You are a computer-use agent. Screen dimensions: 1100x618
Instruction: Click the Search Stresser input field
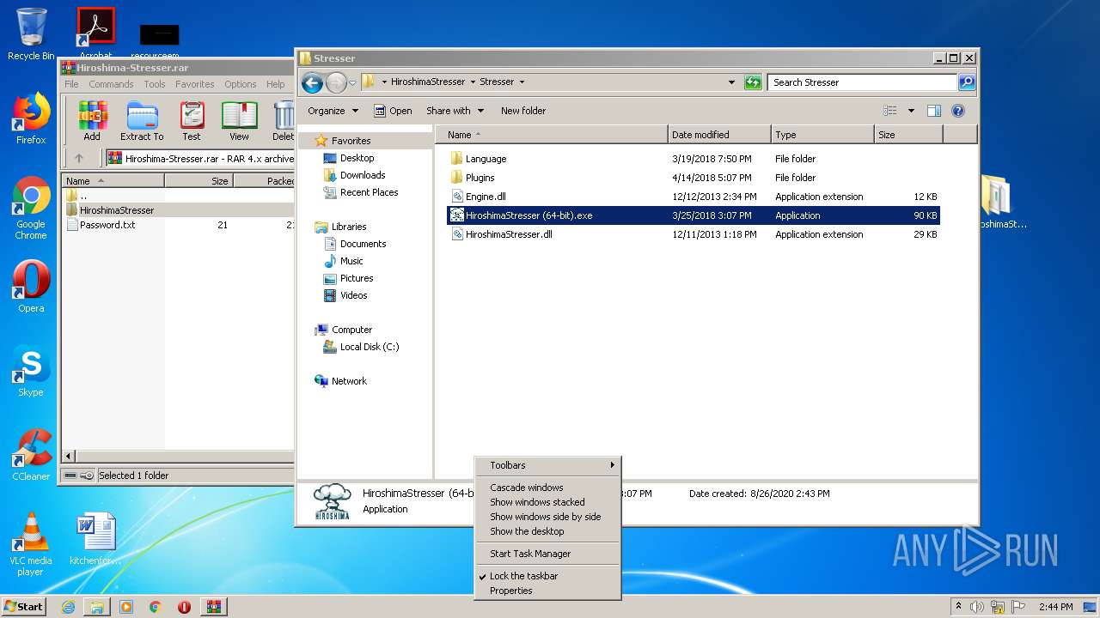point(862,82)
